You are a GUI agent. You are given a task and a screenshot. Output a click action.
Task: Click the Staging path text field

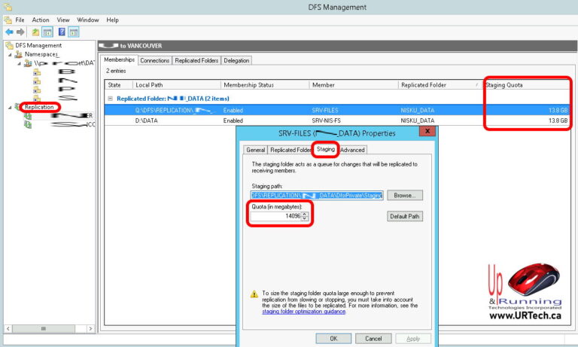click(317, 195)
